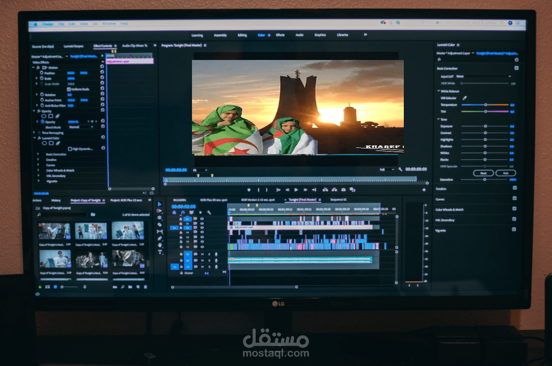Click the Auto button in Tone section
The image size is (552, 366).
[506, 173]
